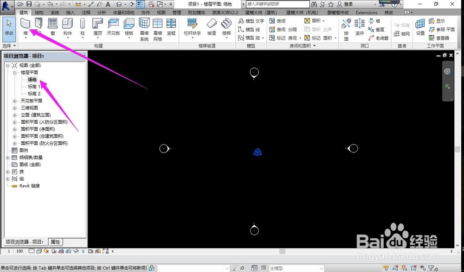Click the 轴网 (Grid) tool

(401, 34)
